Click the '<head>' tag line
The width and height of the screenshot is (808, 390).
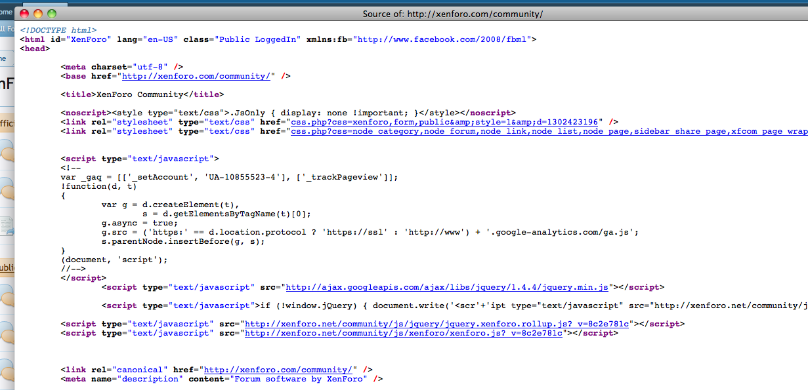pyautogui.click(x=35, y=49)
